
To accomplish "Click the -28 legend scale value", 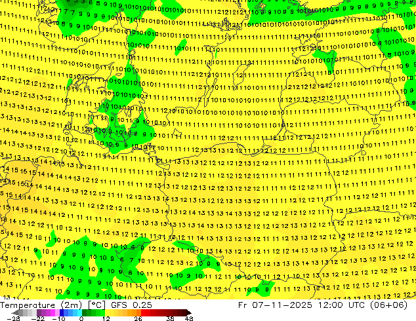I will point(13,318).
